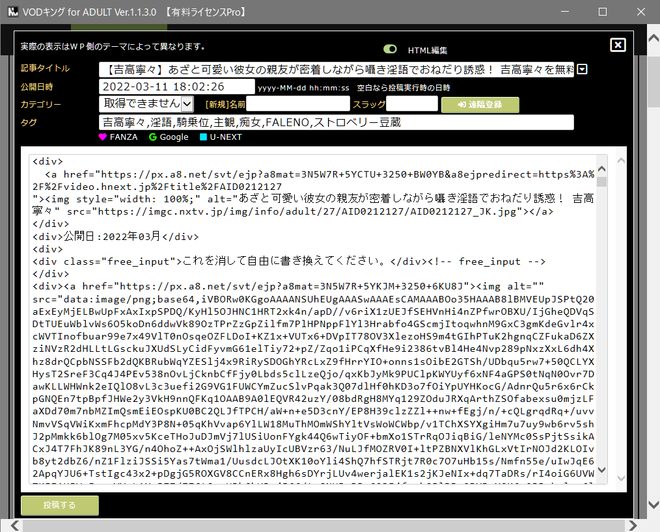Image resolution: width=660 pixels, height=532 pixels.
Task: Click the U-NEXT square icon
Action: (203, 137)
